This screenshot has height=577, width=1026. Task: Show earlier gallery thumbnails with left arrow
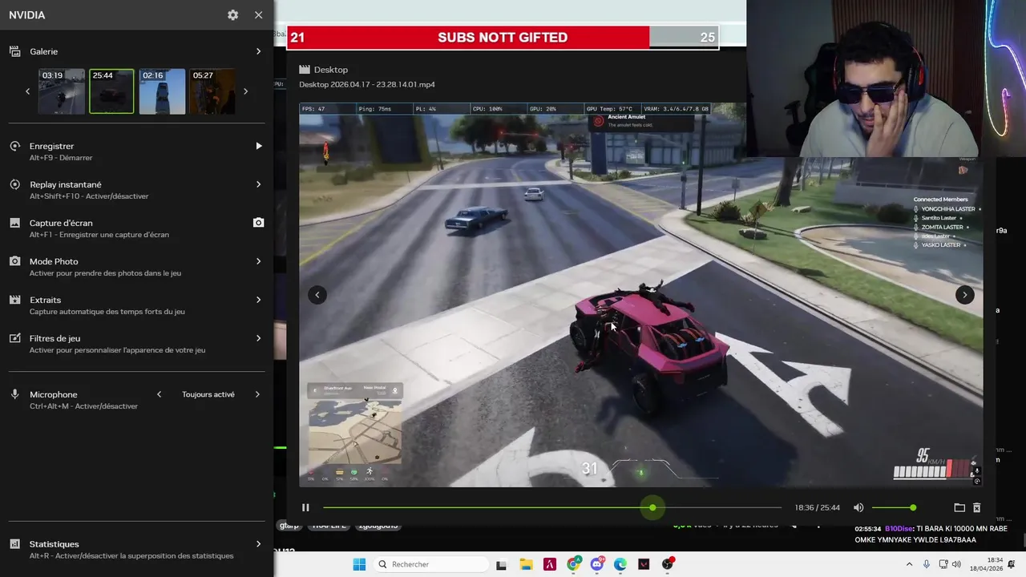click(x=27, y=91)
